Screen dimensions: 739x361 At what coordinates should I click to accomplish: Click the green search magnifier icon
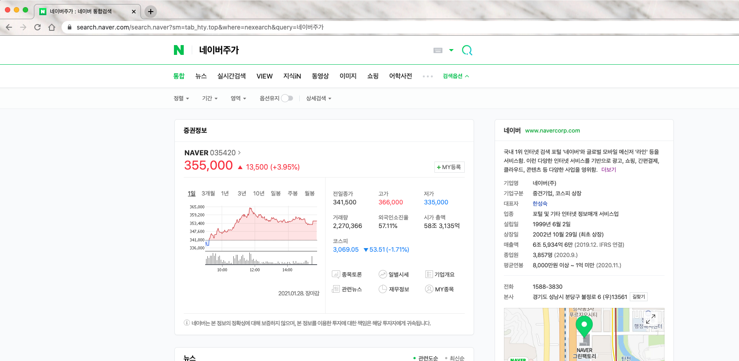point(467,50)
